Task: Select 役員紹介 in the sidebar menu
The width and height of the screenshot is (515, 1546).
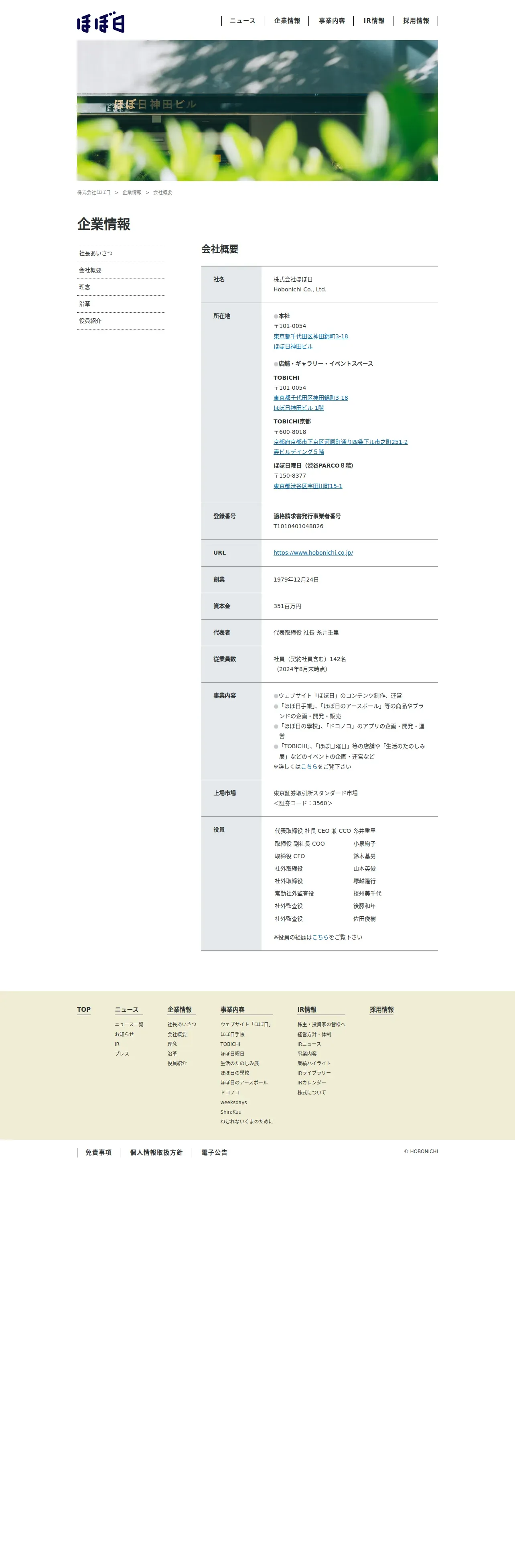Action: tap(121, 321)
